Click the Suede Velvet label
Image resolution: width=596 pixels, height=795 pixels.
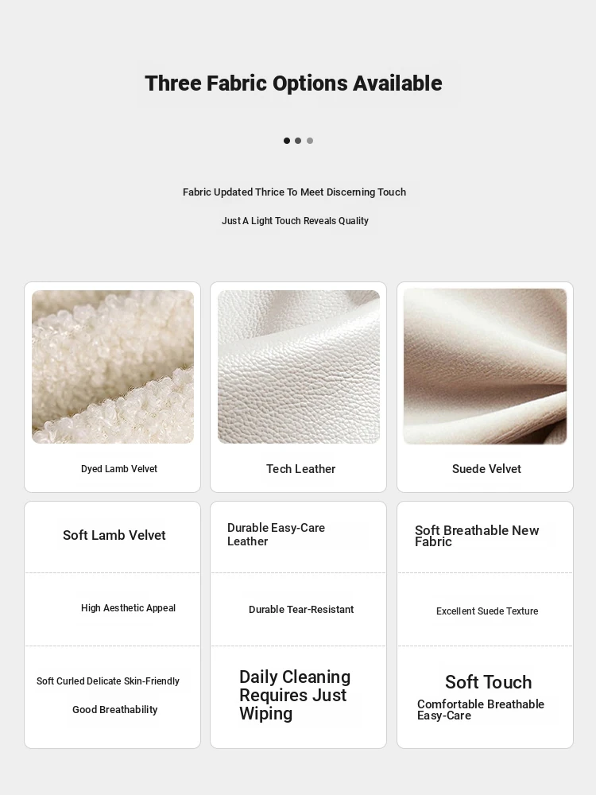pyautogui.click(x=486, y=469)
